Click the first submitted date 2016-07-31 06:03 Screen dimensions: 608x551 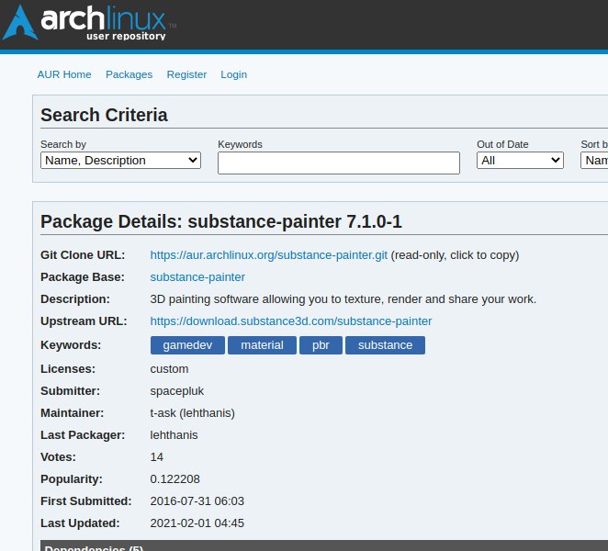point(197,501)
